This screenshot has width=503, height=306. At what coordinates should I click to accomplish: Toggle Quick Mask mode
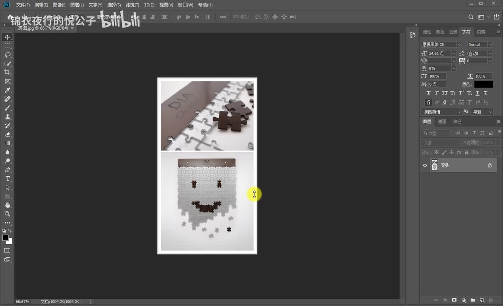click(x=7, y=250)
